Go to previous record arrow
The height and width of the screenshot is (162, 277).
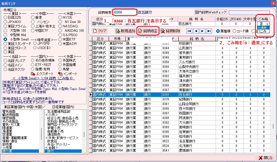(x=196, y=31)
